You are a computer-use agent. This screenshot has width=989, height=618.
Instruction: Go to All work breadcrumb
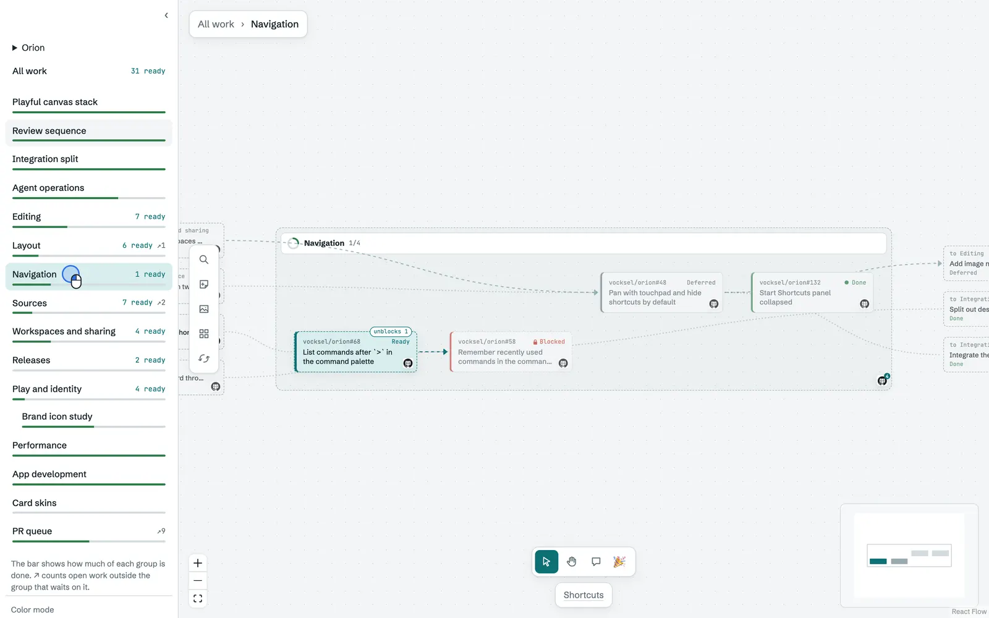coord(216,24)
